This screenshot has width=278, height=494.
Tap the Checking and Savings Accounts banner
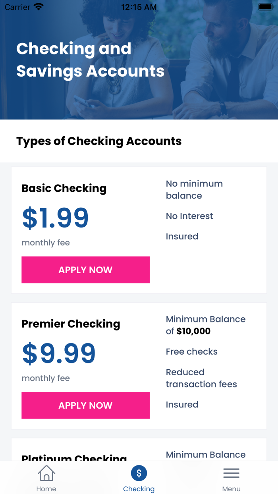tap(90, 60)
